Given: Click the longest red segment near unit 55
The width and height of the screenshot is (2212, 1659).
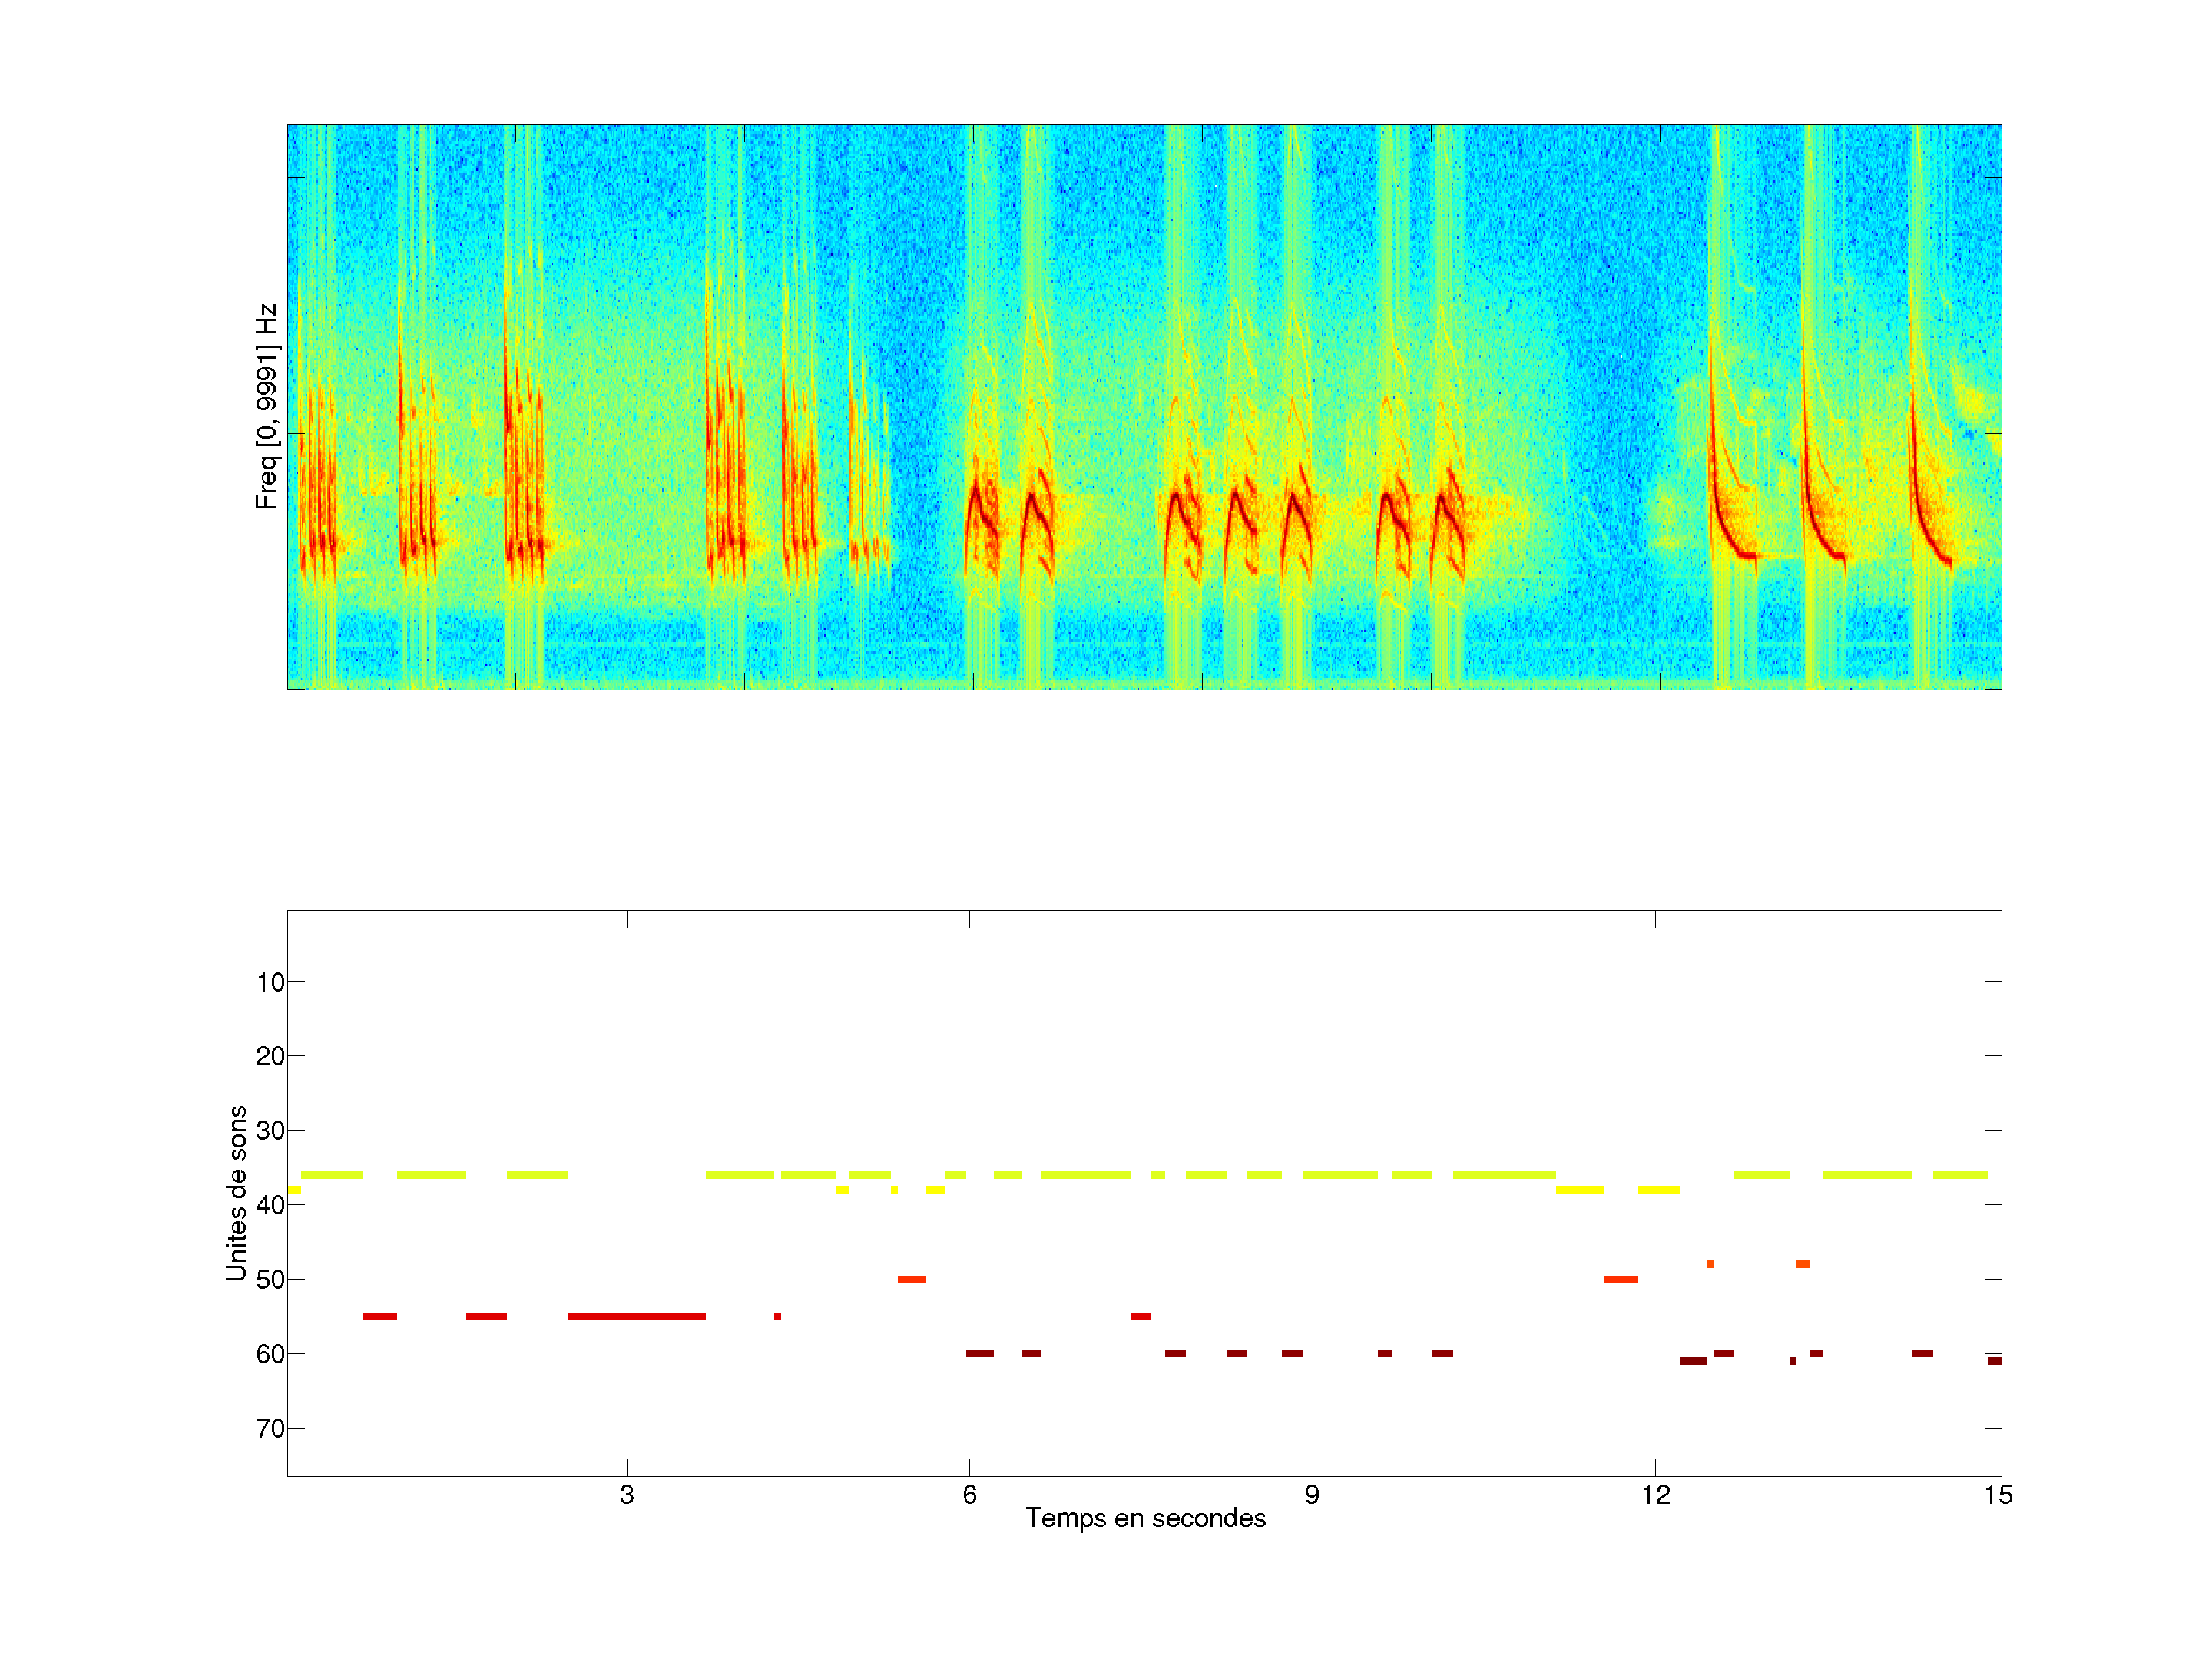Looking at the screenshot, I should coord(636,1316).
